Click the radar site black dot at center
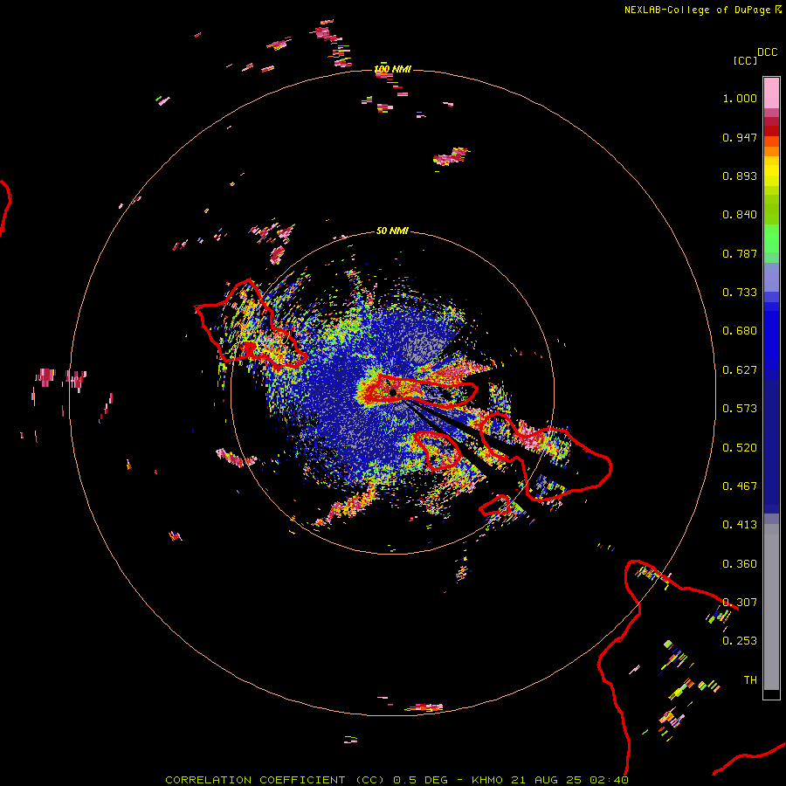 click(x=393, y=392)
